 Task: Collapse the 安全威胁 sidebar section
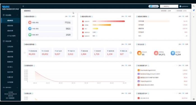click(x=11, y=15)
